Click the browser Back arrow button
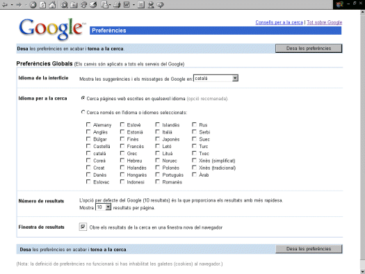365x274 pixels. tap(5, 5)
